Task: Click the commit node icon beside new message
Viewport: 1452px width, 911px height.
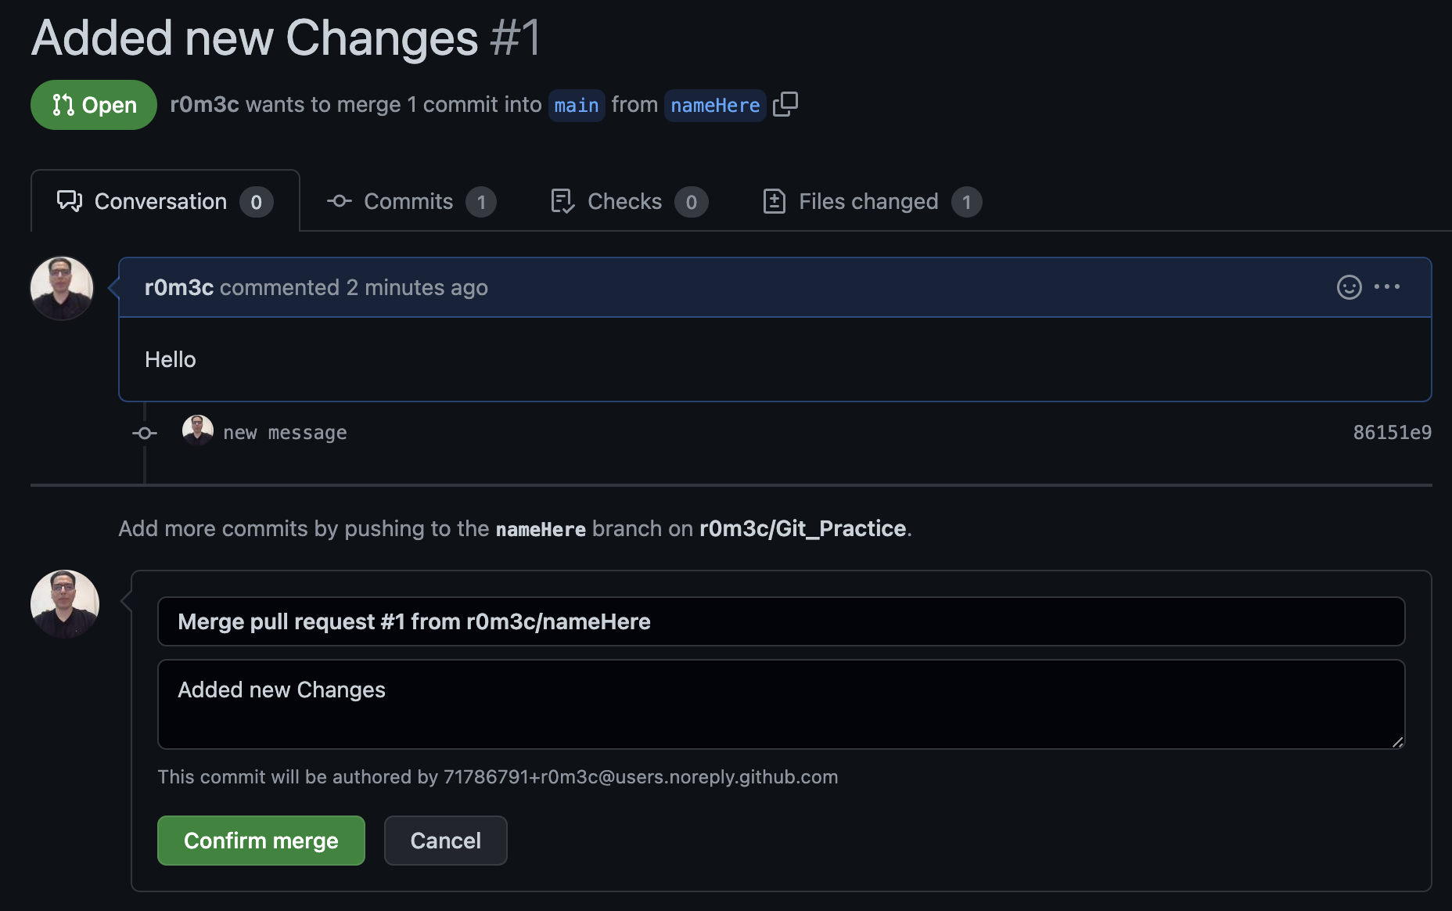Action: pos(144,432)
